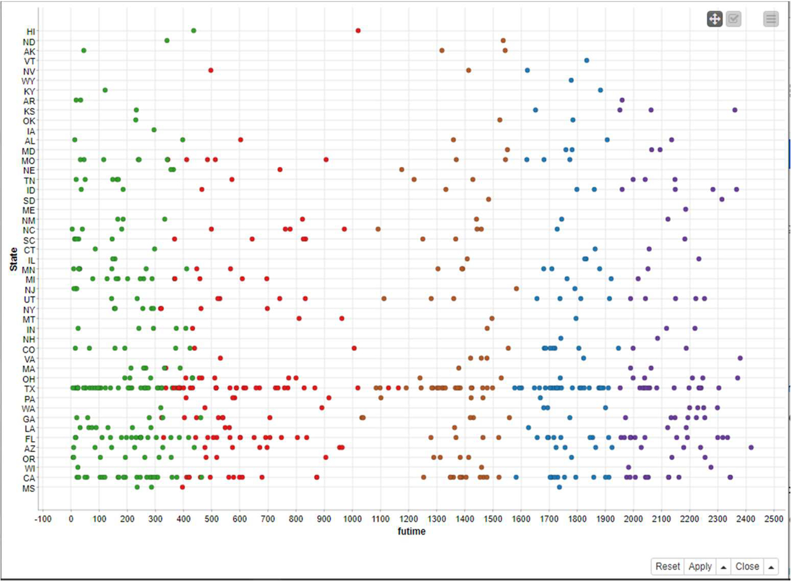Screen dimensions: 791x581
Task: Click the 'MN' state axis label
Action: (28, 270)
